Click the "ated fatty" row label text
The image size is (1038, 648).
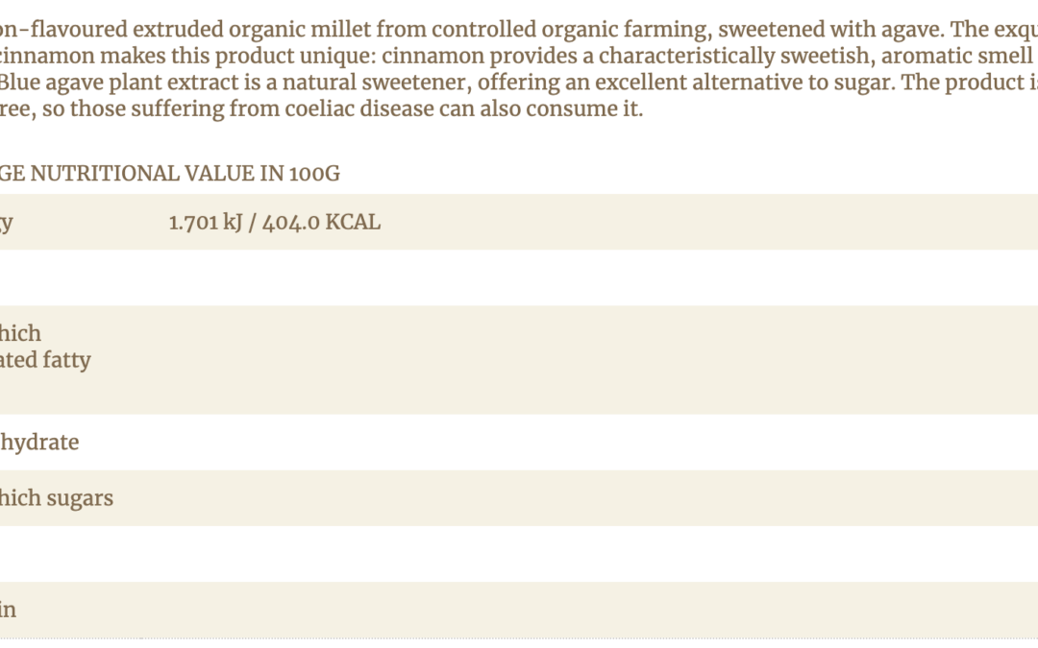(45, 360)
